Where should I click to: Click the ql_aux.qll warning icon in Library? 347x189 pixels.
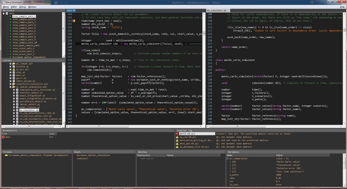[14, 69]
